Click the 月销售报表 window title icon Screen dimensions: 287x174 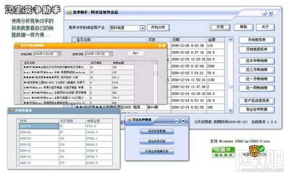pyautogui.click(x=12, y=110)
